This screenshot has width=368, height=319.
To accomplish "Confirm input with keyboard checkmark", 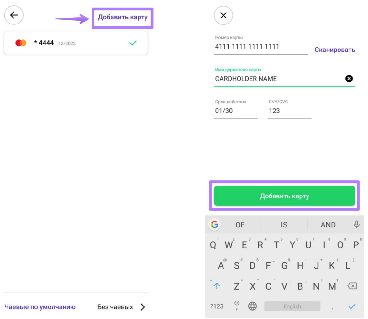I will coord(352,306).
